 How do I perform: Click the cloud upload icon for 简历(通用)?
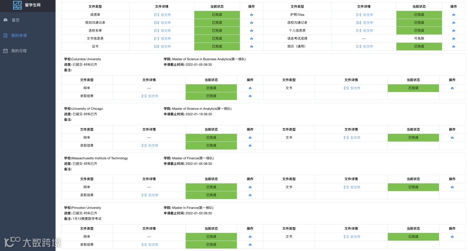pos(453,46)
